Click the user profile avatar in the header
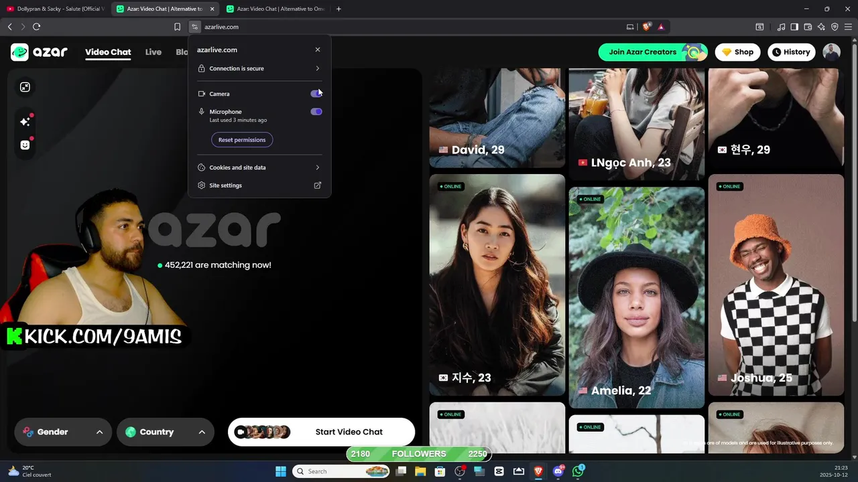The width and height of the screenshot is (858, 482). pyautogui.click(x=831, y=52)
